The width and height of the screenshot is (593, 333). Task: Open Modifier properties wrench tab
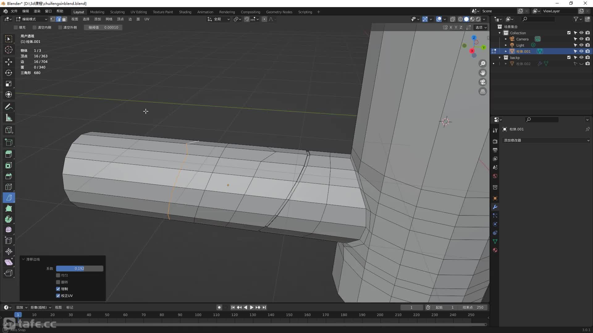(x=495, y=207)
